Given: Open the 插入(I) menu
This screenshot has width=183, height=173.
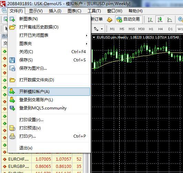Looking at the screenshot, I should pos(55,11).
